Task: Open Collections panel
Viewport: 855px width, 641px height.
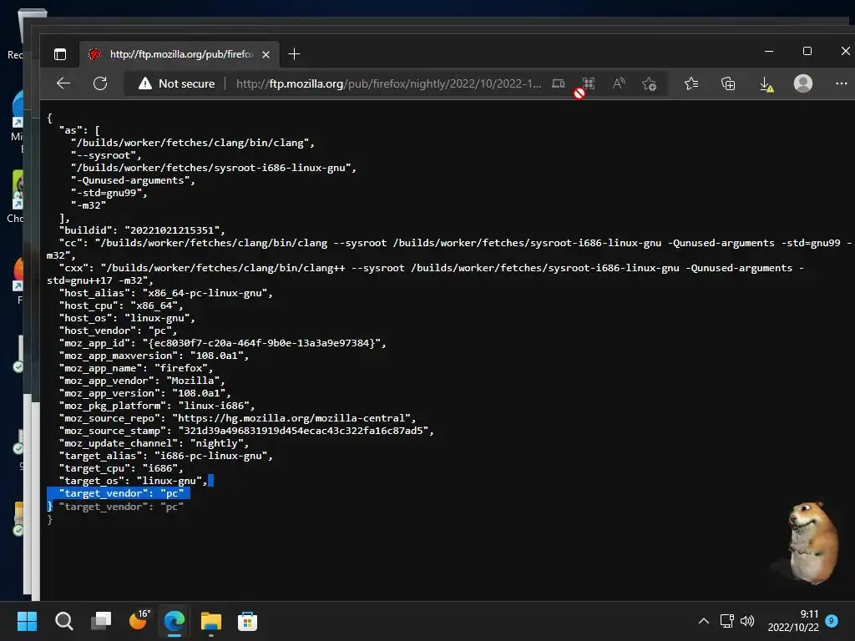Action: tap(728, 83)
